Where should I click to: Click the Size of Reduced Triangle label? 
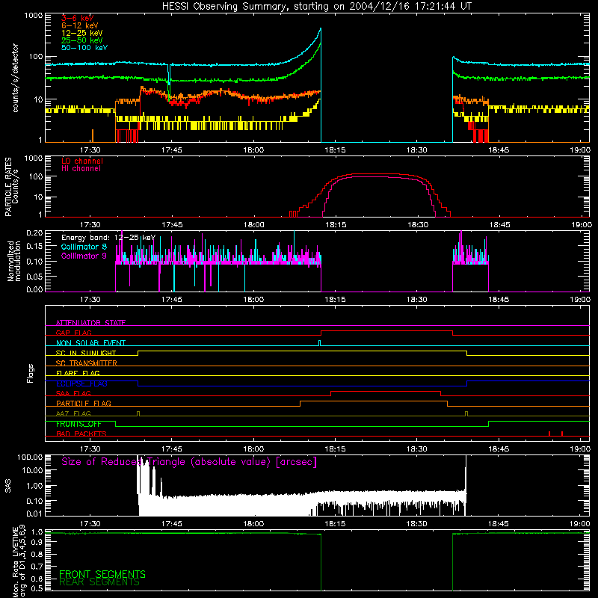coord(189,462)
